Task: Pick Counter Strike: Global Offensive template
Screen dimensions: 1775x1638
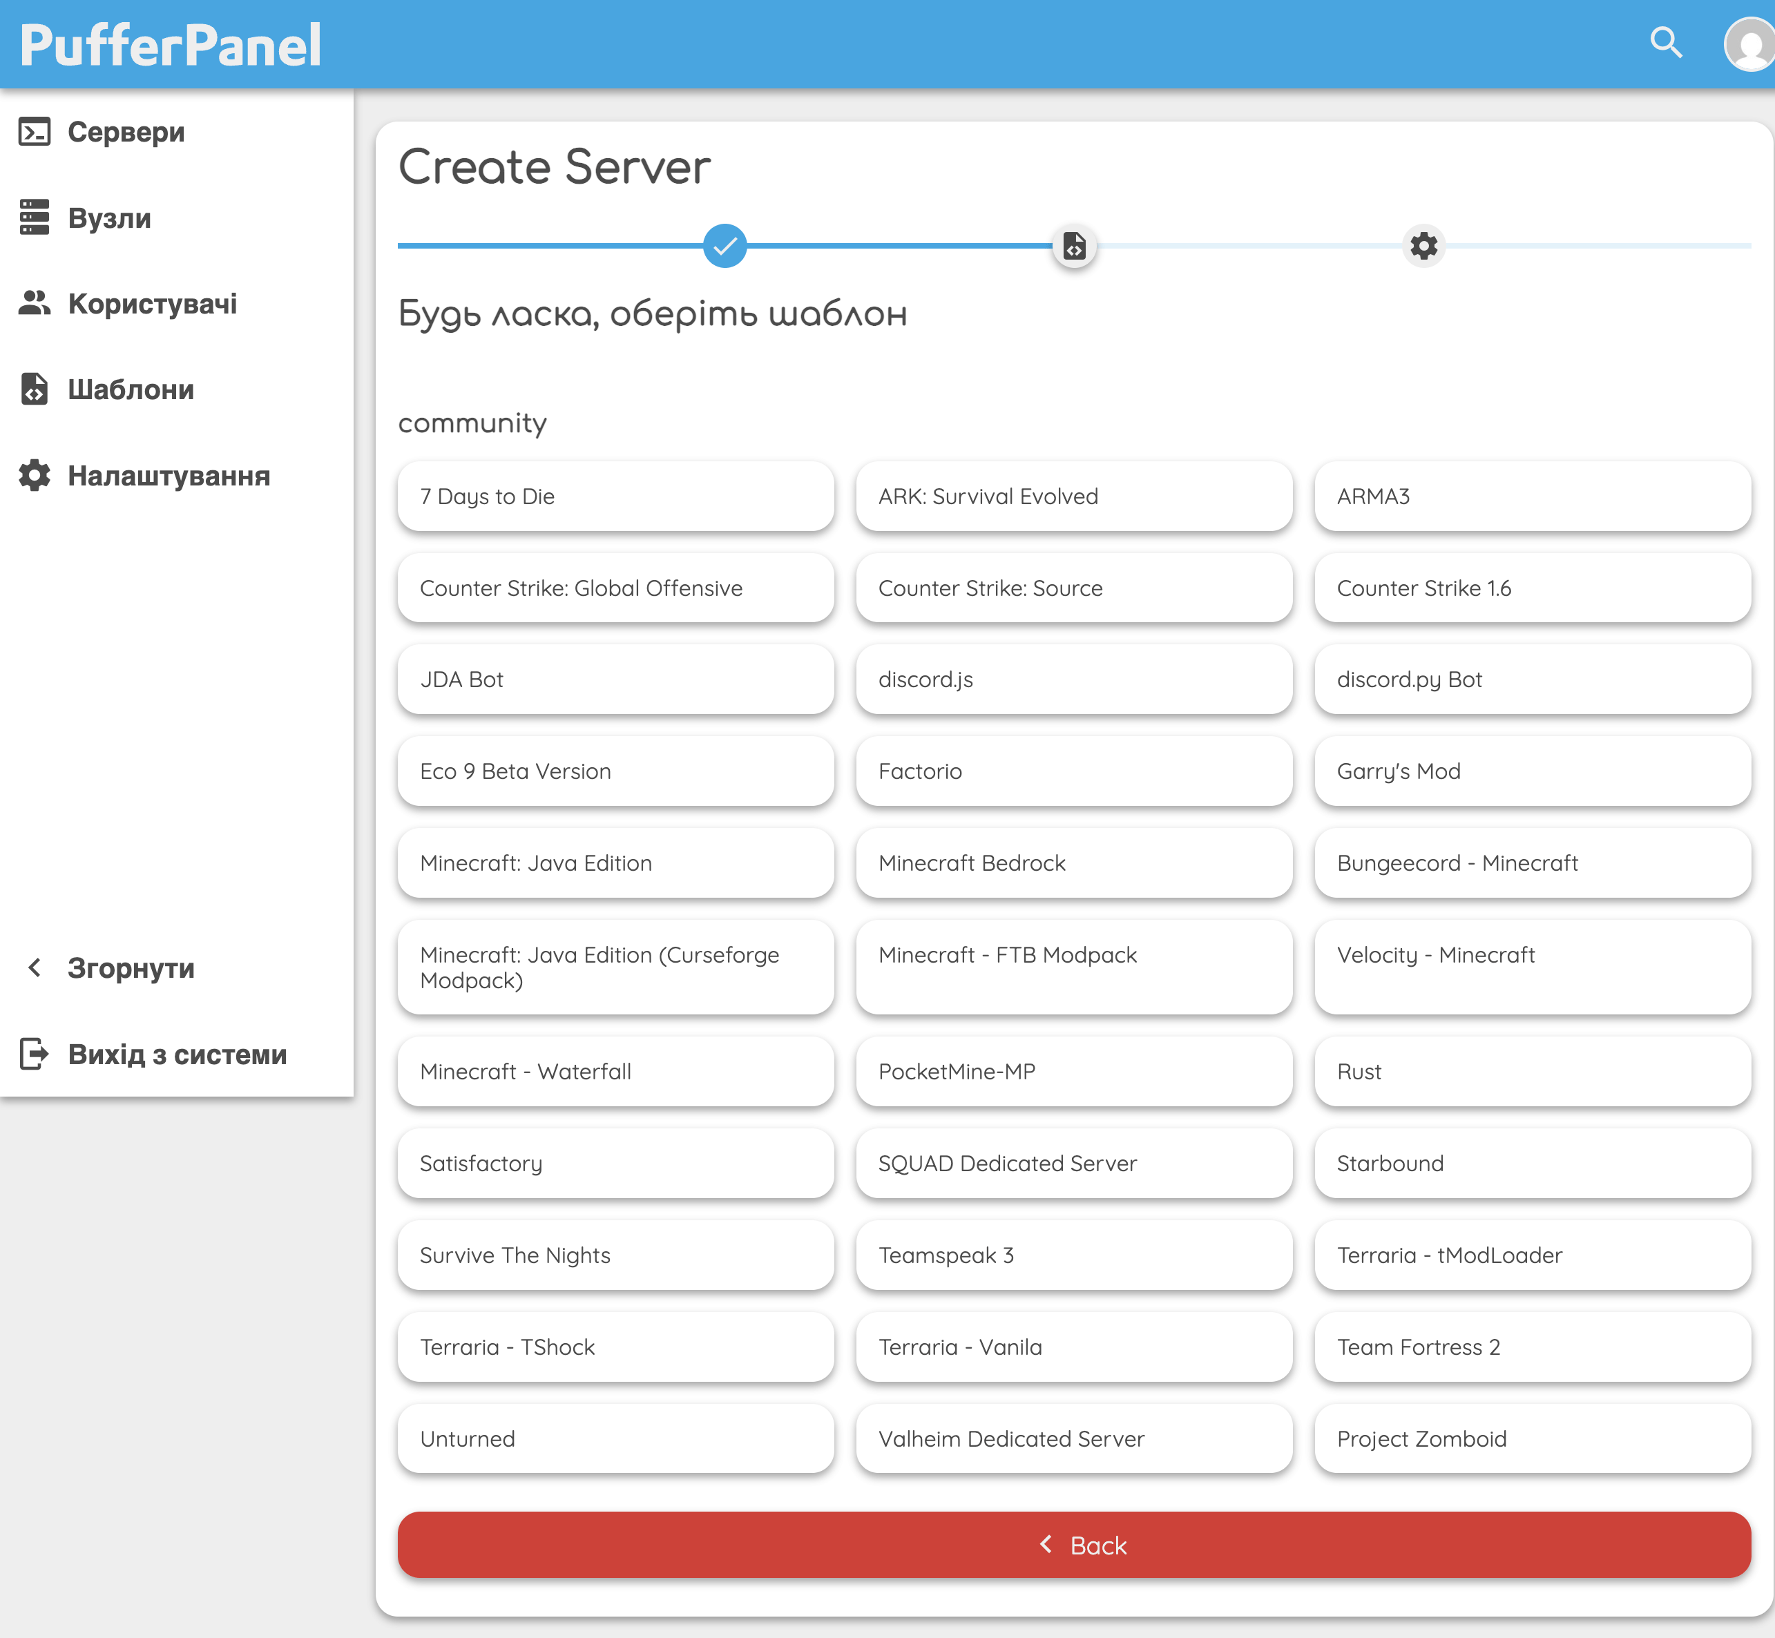Action: point(615,588)
